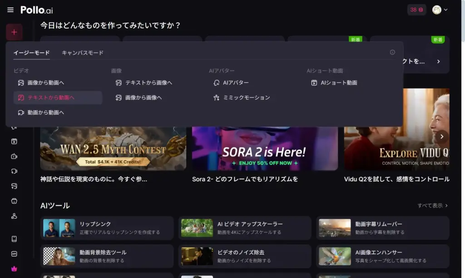Viewport: 465px width, 278px height.
Task: Select AIアバター with its avatar icon
Action: pos(231,83)
